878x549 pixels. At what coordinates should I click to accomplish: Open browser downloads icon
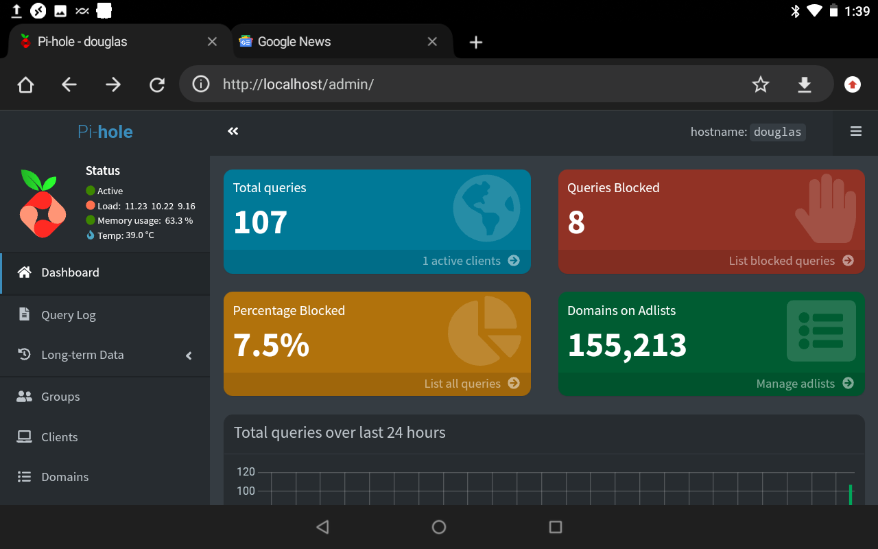point(805,84)
